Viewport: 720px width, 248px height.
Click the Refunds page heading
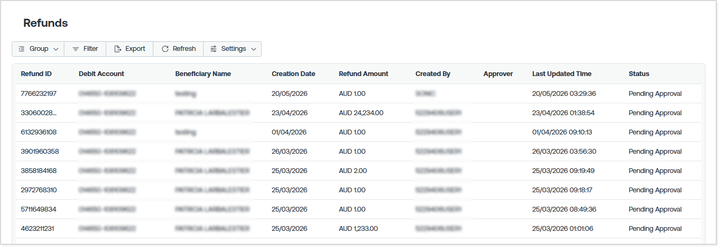tap(46, 23)
